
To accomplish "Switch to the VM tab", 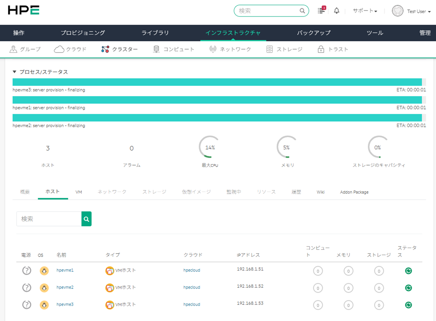I will click(x=79, y=192).
